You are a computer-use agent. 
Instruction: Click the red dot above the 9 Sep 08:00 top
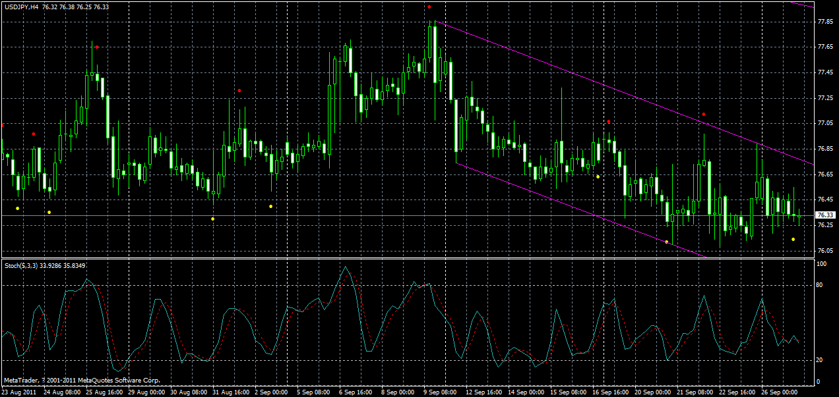pos(430,8)
